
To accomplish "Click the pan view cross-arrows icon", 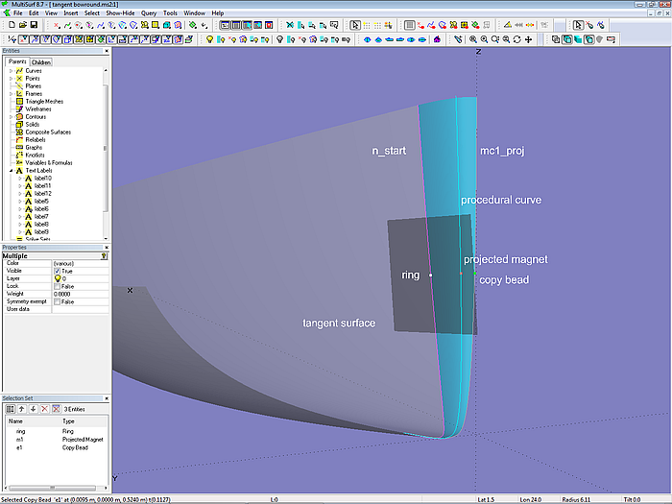I will pyautogui.click(x=529, y=39).
